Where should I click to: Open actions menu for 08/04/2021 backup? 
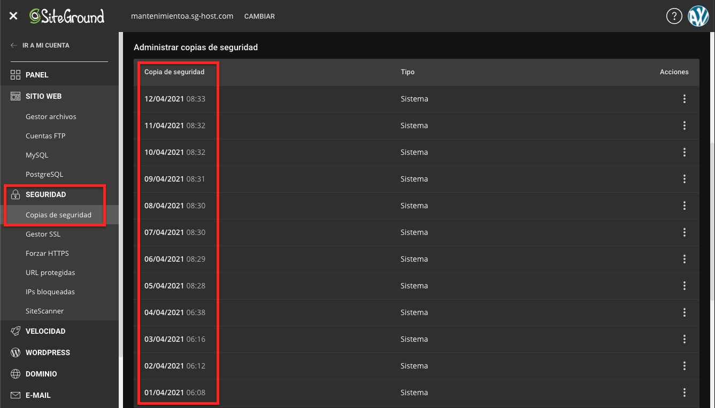pos(685,206)
